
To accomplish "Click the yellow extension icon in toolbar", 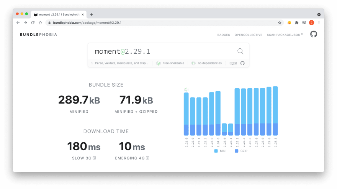I will 289,23.
